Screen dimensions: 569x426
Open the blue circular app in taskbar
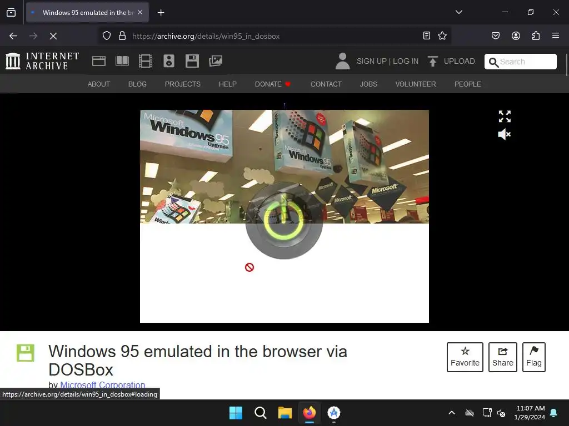click(x=334, y=413)
